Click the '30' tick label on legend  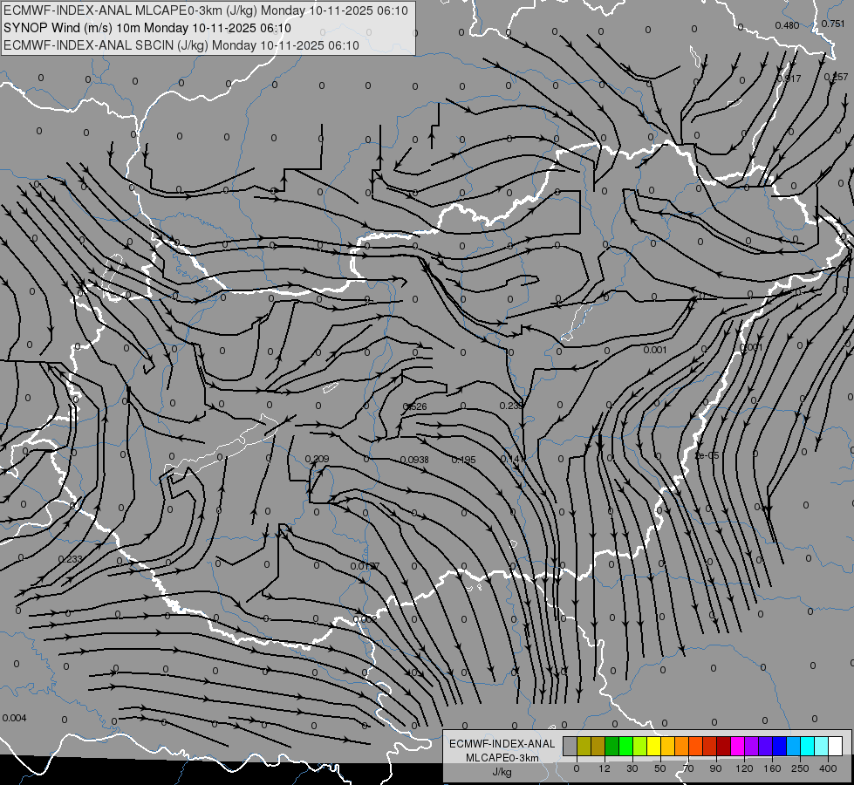pos(632,768)
